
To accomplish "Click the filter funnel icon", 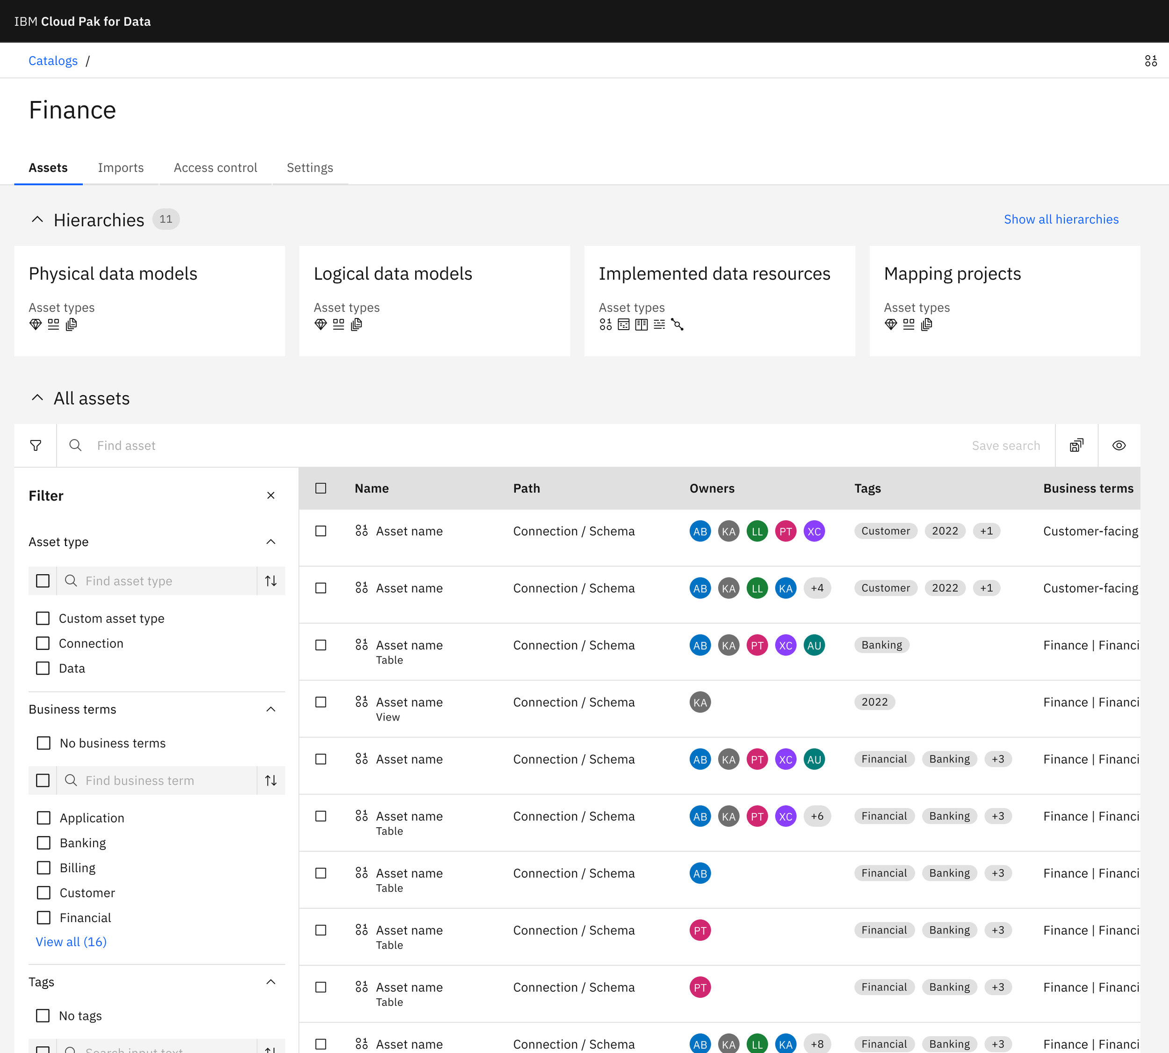I will tap(35, 446).
